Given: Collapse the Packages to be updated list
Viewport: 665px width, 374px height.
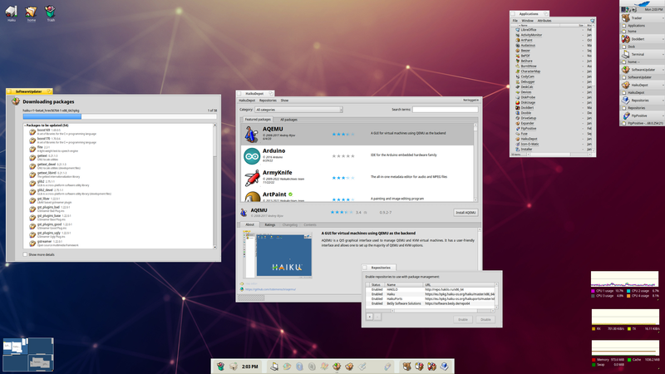Looking at the screenshot, I should (x=26, y=123).
